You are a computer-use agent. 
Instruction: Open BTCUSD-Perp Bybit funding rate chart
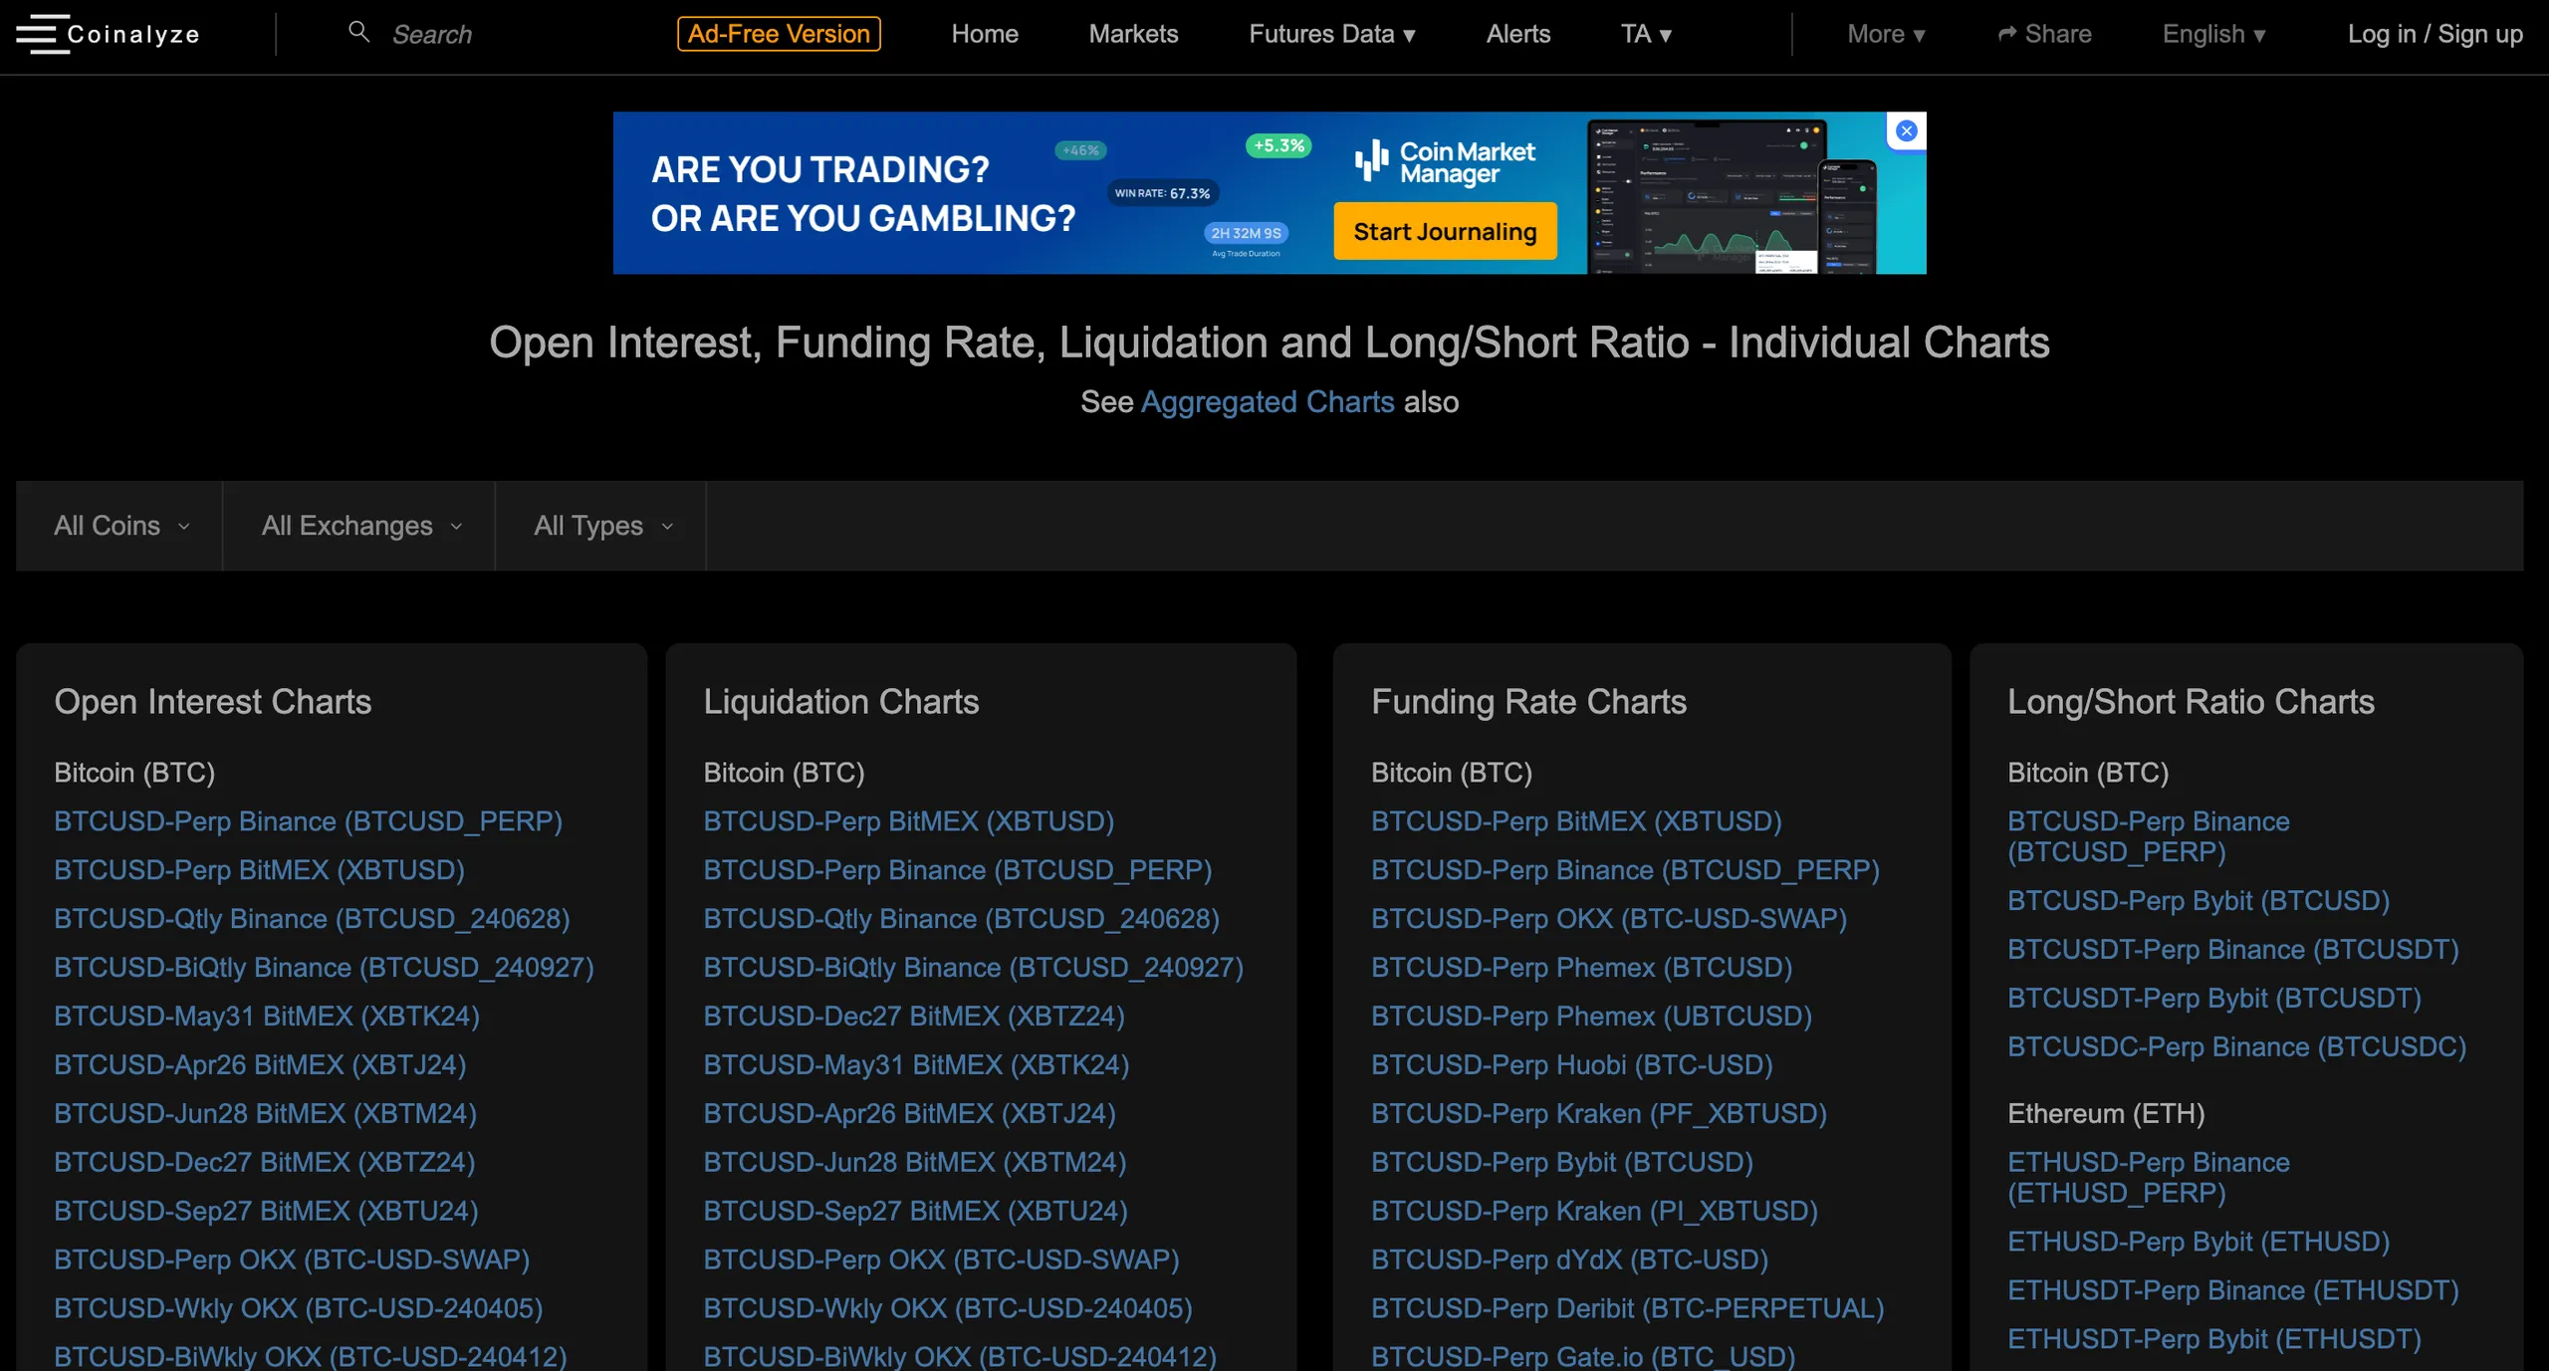[x=1562, y=1163]
